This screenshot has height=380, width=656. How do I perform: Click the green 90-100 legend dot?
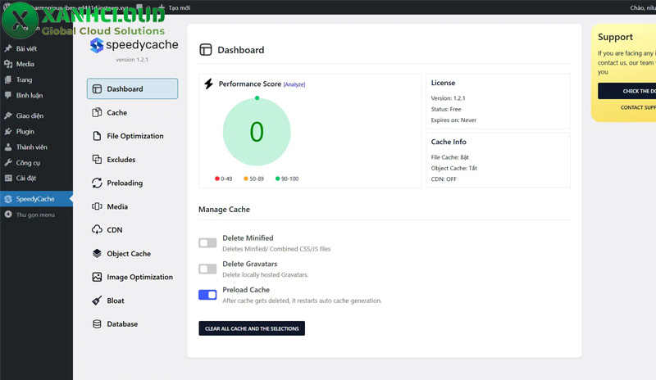pos(277,179)
